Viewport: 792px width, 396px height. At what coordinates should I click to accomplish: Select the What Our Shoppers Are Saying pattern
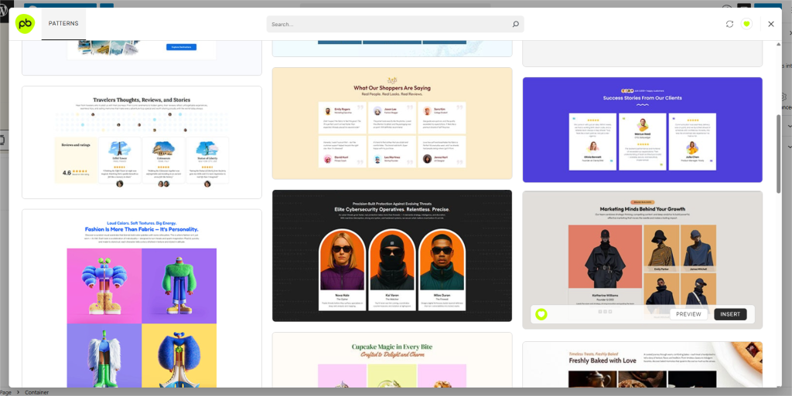(x=391, y=124)
